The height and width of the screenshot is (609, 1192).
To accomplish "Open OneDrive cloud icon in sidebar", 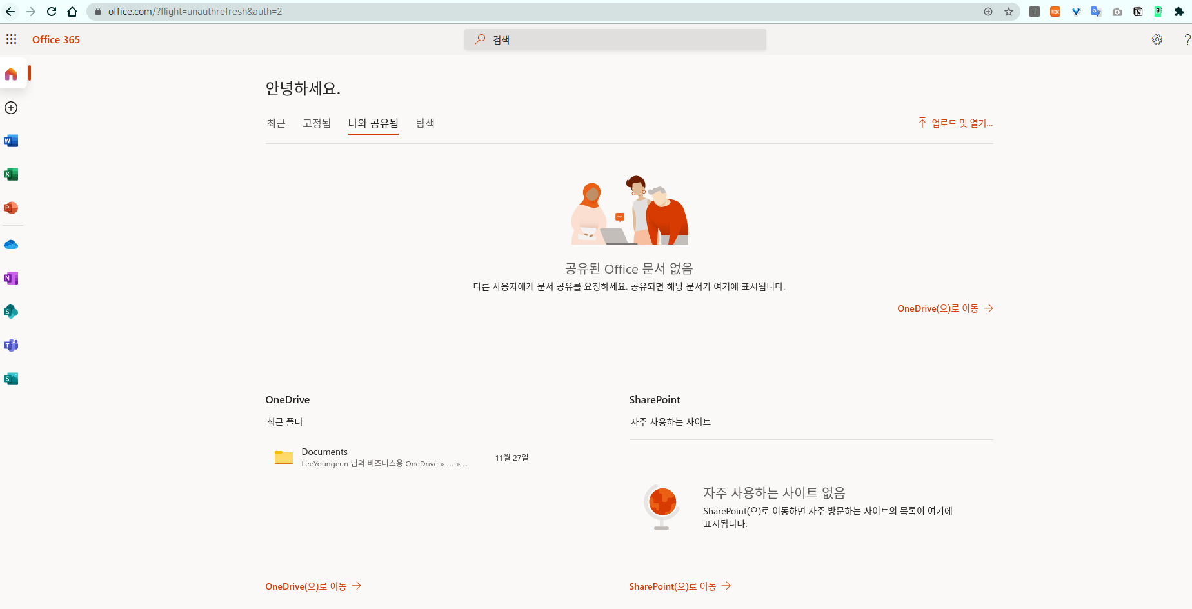I will coord(11,245).
